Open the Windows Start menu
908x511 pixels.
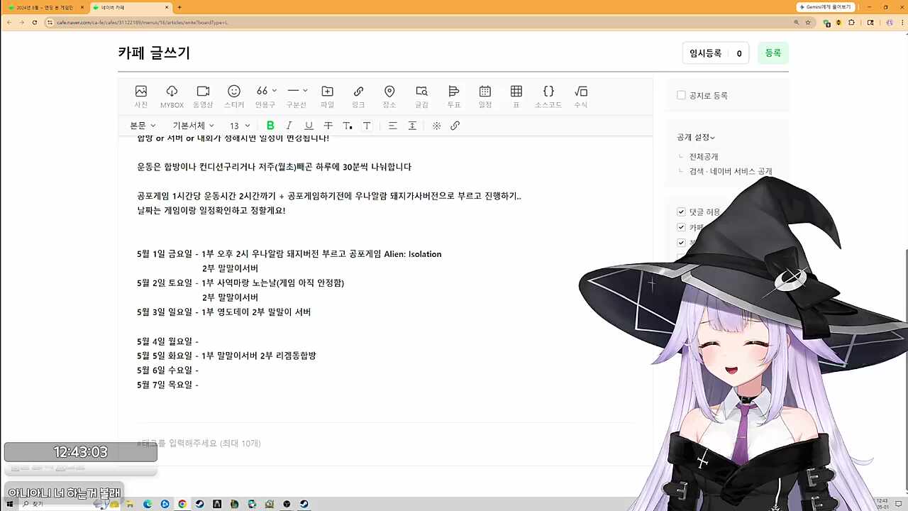pos(10,504)
